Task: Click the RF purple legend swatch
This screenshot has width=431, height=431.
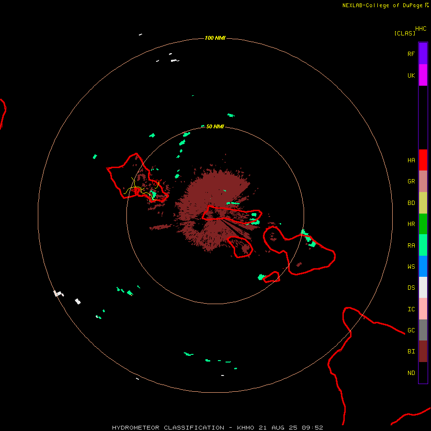Action: [x=423, y=54]
